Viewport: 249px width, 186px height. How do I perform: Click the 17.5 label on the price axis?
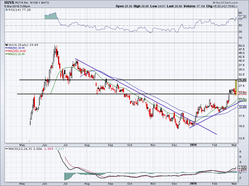point(241,116)
